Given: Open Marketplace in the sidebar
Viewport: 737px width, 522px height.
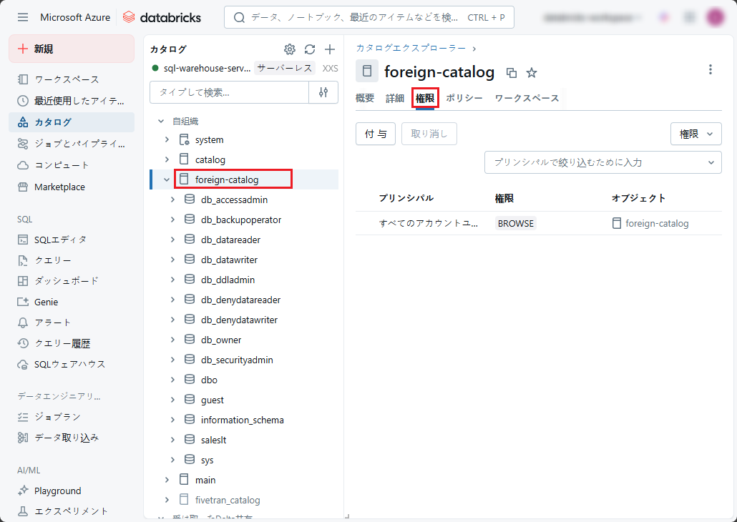Looking at the screenshot, I should coord(59,187).
